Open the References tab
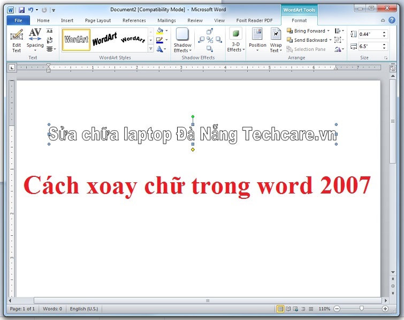Image resolution: width=404 pixels, height=320 pixels. pos(134,20)
